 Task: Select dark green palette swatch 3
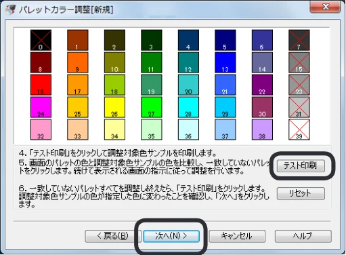[x=152, y=40]
